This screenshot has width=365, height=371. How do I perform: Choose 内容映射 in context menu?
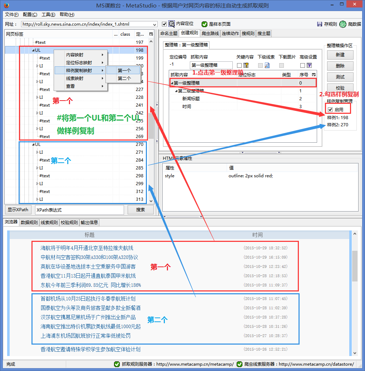(x=81, y=55)
